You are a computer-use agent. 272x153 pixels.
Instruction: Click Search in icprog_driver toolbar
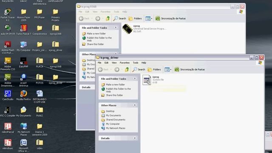(139, 70)
